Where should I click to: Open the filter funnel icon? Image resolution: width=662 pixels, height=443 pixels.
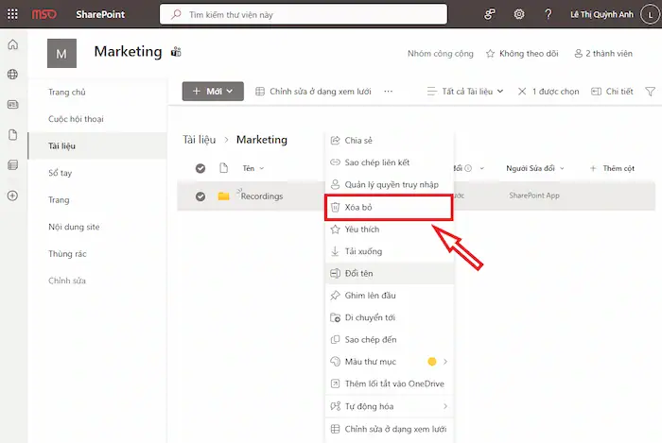[x=650, y=92]
